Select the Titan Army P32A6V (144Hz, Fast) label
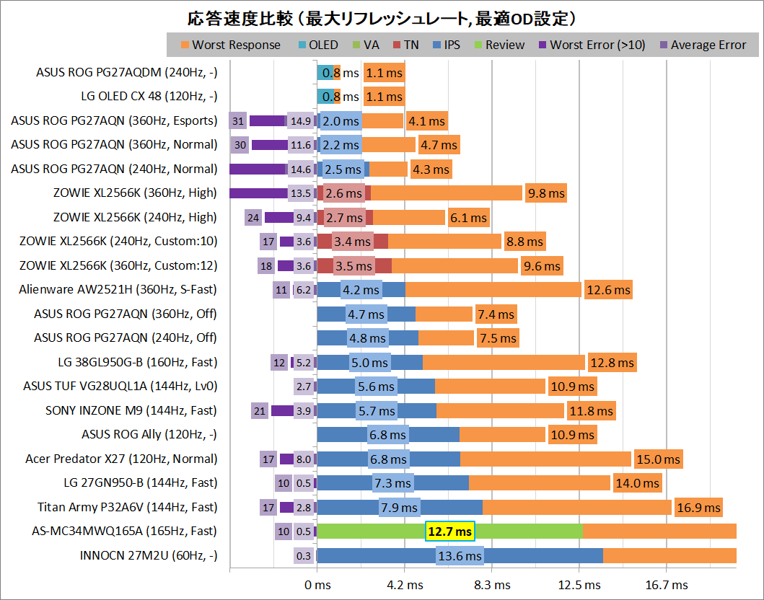Screen dimensions: 764x600 (x=127, y=507)
